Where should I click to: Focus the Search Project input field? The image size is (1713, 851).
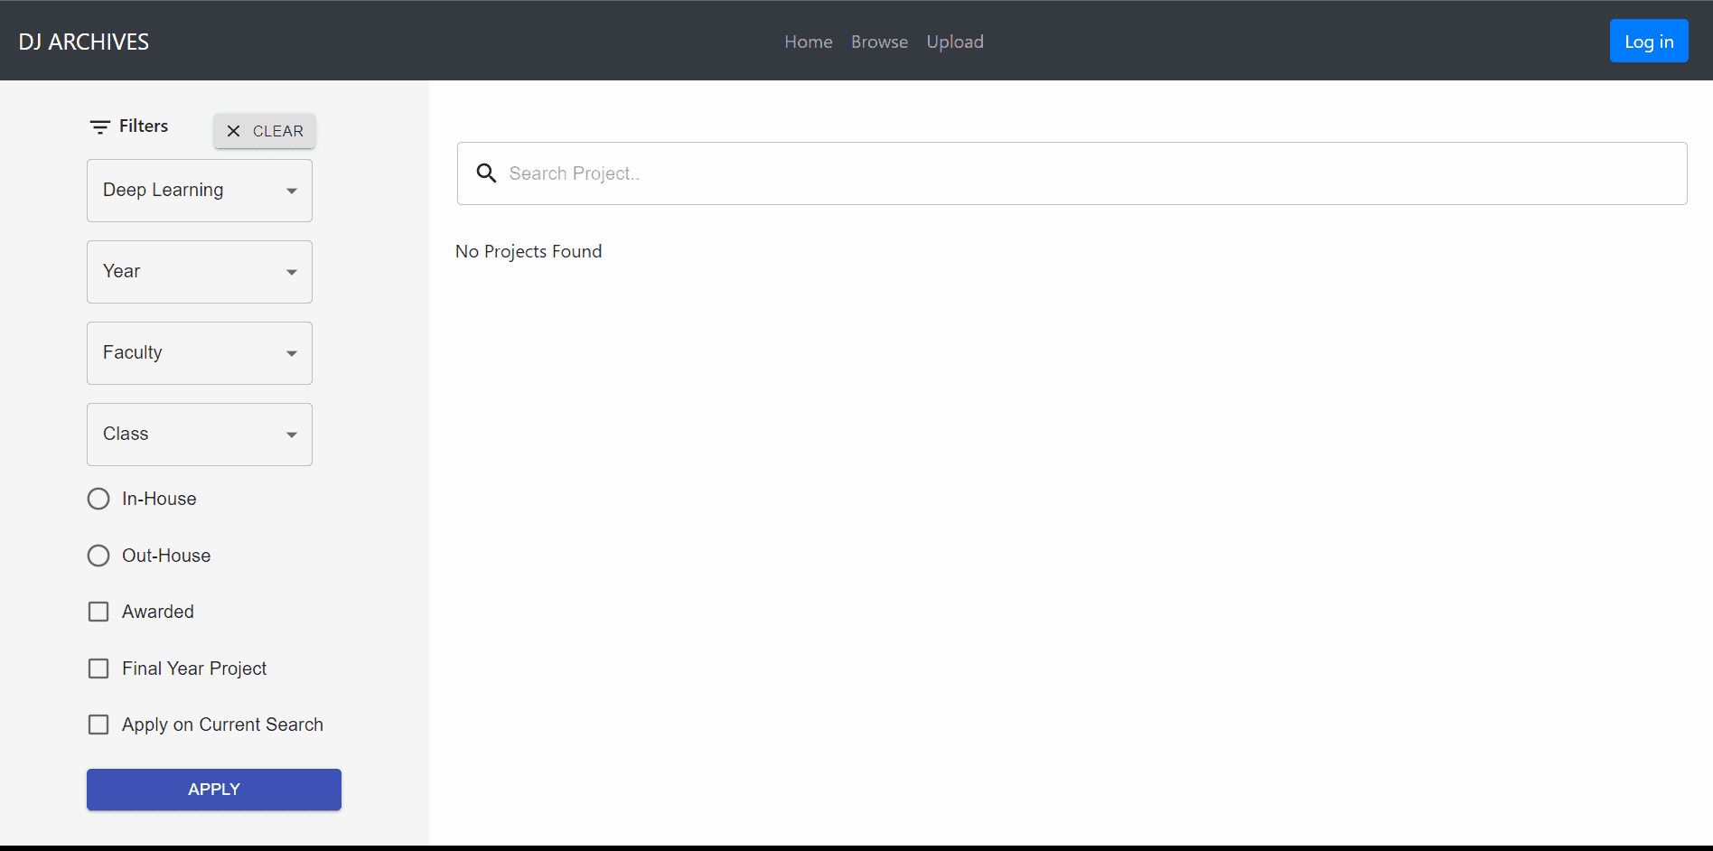1072,173
